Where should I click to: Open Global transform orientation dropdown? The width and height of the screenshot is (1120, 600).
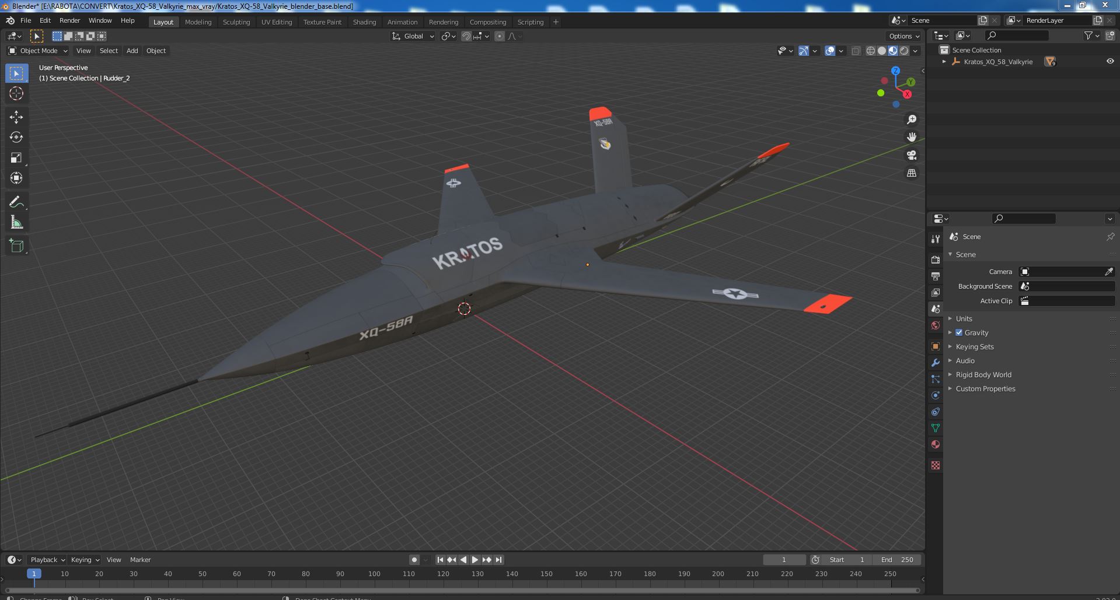tap(413, 36)
